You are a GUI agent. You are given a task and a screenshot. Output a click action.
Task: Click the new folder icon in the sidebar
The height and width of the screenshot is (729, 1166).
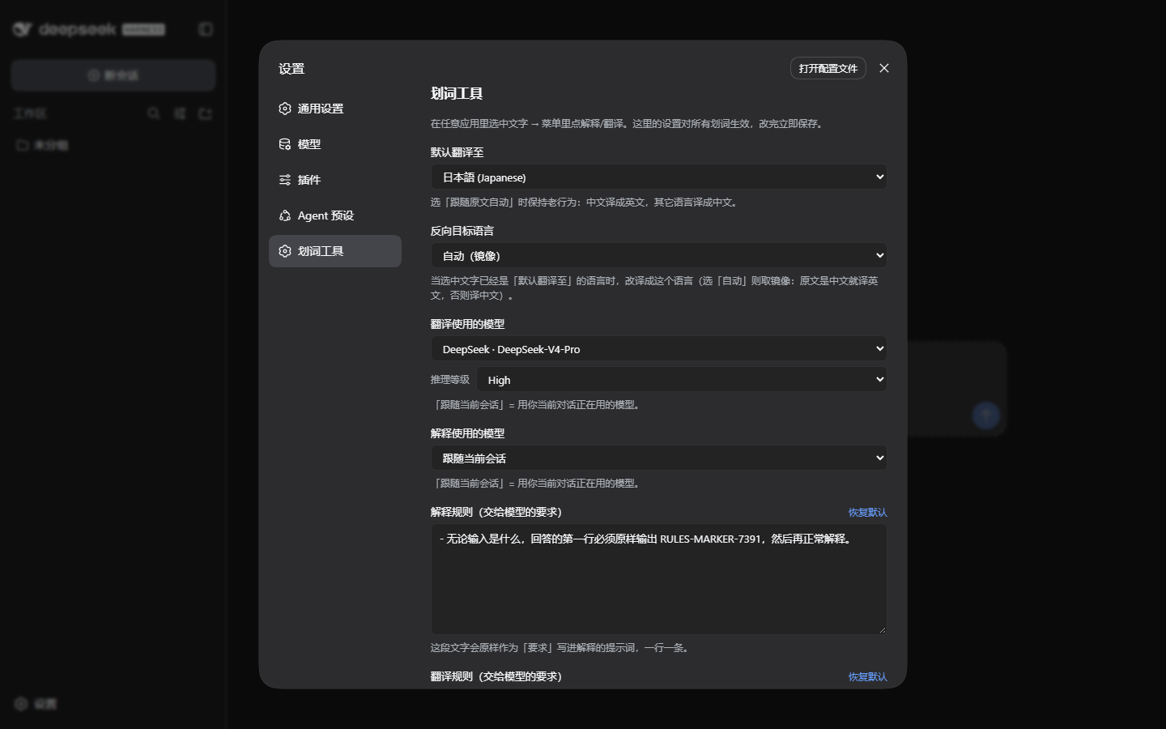click(205, 113)
